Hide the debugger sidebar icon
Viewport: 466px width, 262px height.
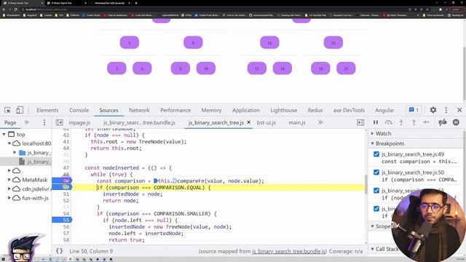360,122
